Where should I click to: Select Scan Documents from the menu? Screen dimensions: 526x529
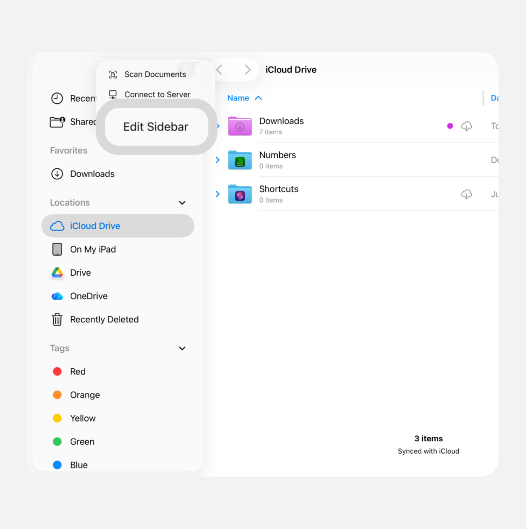click(x=154, y=74)
